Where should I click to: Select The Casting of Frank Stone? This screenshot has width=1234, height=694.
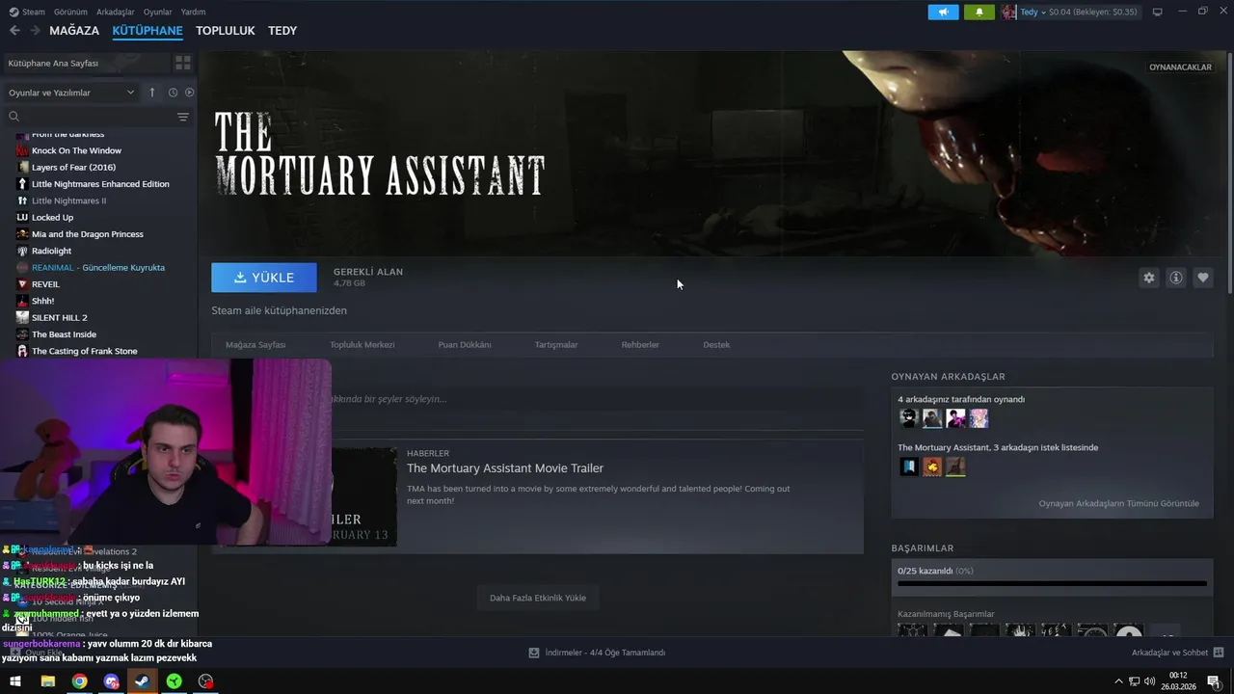tap(84, 351)
